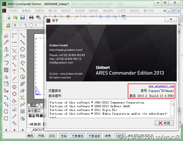Open the 格式(O) menu

66,11
